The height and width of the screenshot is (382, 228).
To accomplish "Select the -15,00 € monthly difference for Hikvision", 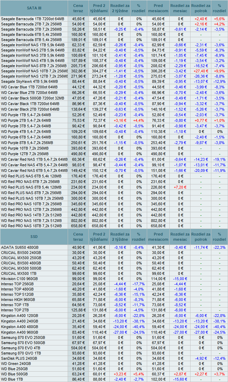I will (x=180, y=279).
